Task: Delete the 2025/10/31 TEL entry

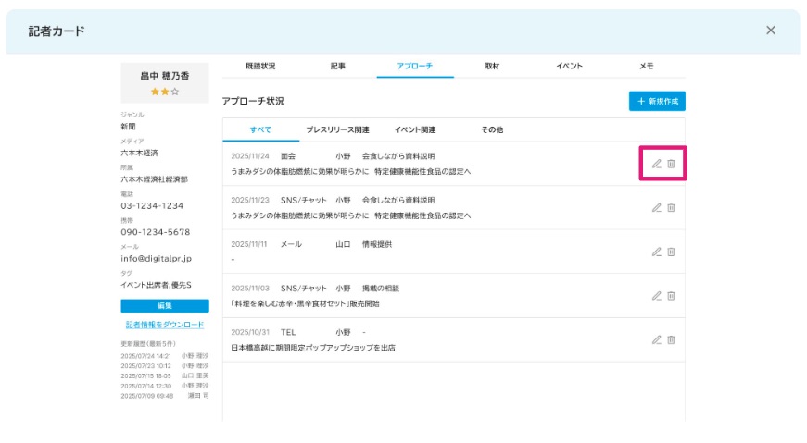Action: 671,339
